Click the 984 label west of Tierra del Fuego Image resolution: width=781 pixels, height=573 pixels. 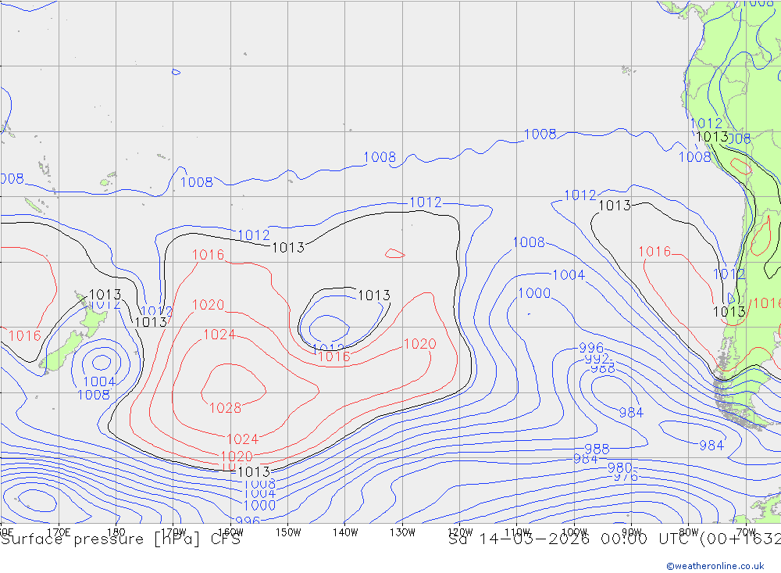click(x=711, y=446)
